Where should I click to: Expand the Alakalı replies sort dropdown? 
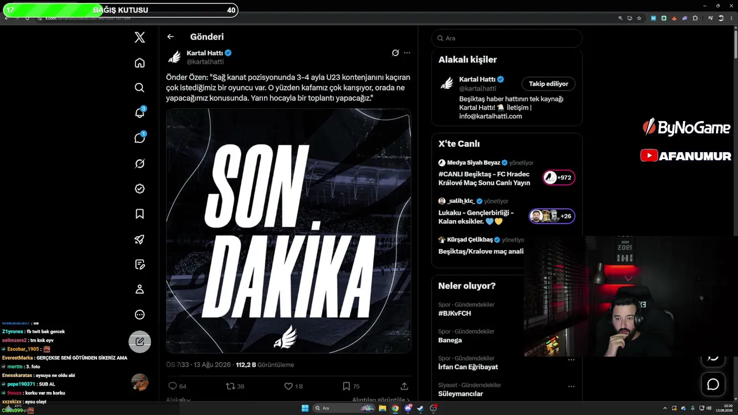click(178, 400)
